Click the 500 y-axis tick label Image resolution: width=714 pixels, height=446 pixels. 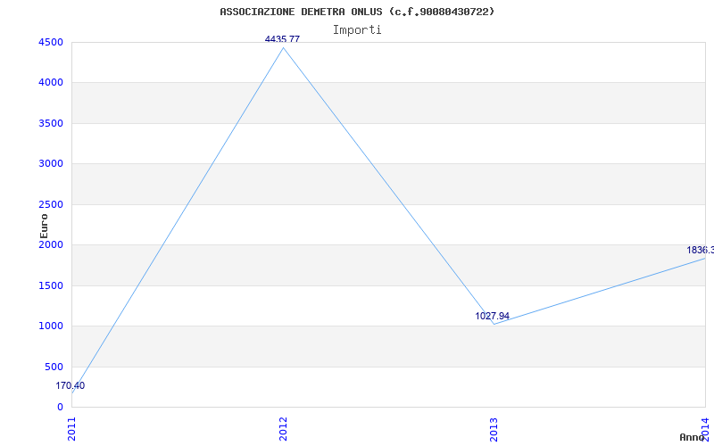[54, 367]
